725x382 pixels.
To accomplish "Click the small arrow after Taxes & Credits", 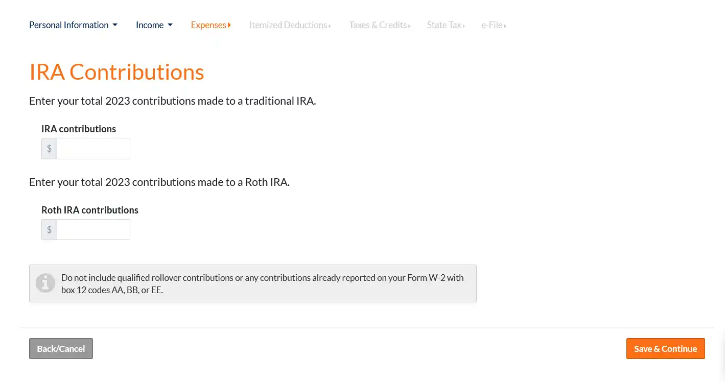I will click(409, 26).
